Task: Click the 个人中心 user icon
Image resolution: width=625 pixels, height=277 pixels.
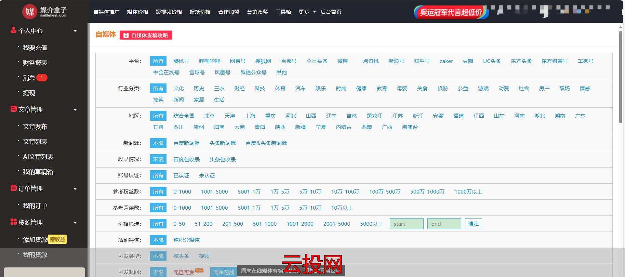Action: [x=13, y=30]
